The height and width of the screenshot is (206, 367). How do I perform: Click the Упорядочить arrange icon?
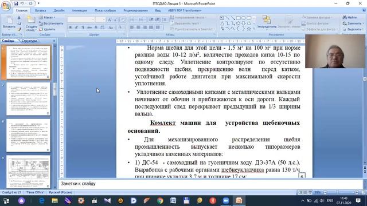point(267,20)
